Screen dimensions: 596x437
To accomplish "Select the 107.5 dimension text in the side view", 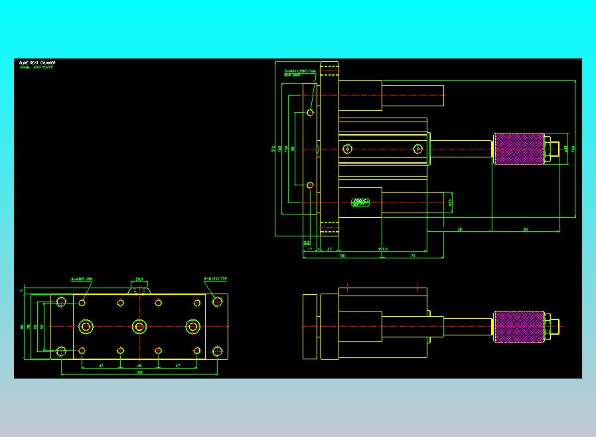I will (383, 249).
